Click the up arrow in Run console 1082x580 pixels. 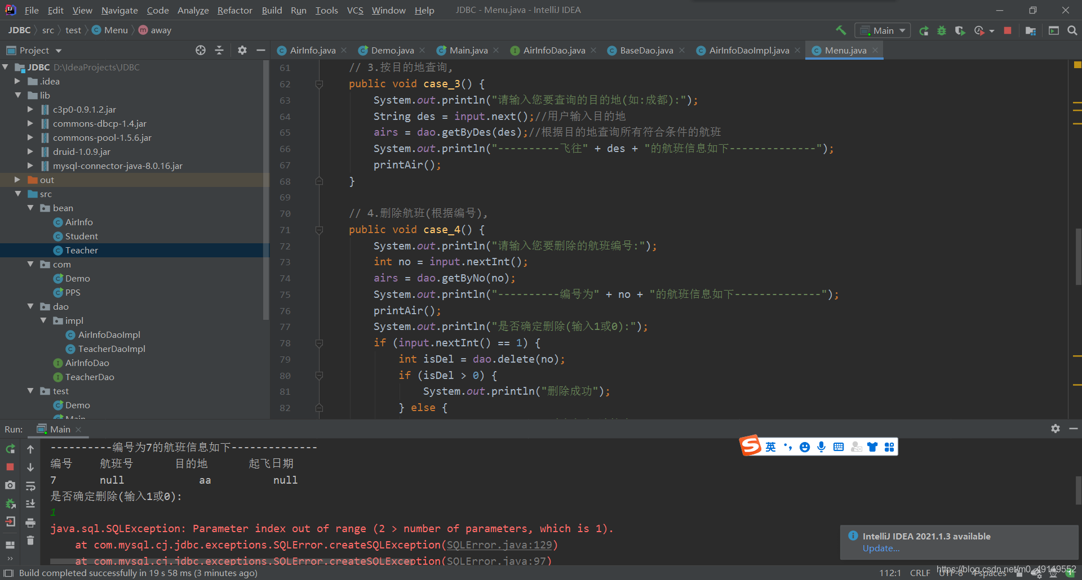point(30,449)
